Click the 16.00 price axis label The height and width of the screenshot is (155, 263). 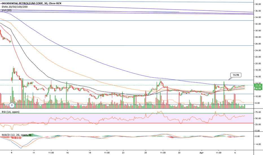pyautogui.click(x=258, y=77)
